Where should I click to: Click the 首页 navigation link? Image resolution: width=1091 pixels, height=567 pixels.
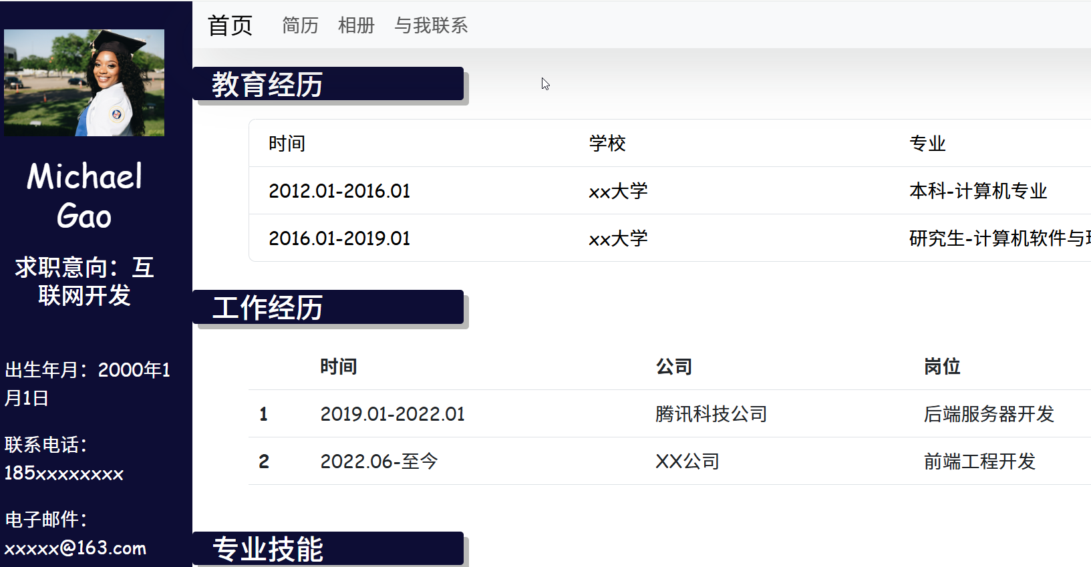coord(230,25)
